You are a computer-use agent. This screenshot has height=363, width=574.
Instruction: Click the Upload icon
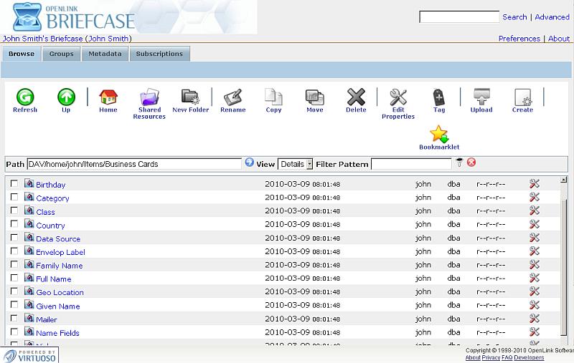481,97
